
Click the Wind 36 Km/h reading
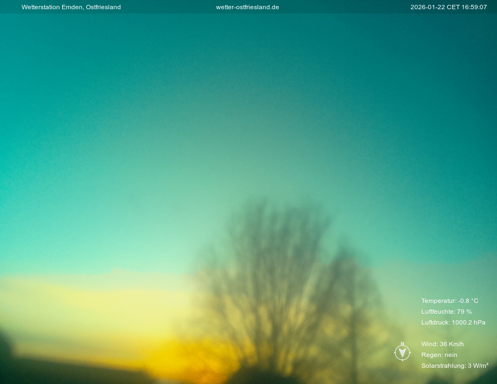442,344
